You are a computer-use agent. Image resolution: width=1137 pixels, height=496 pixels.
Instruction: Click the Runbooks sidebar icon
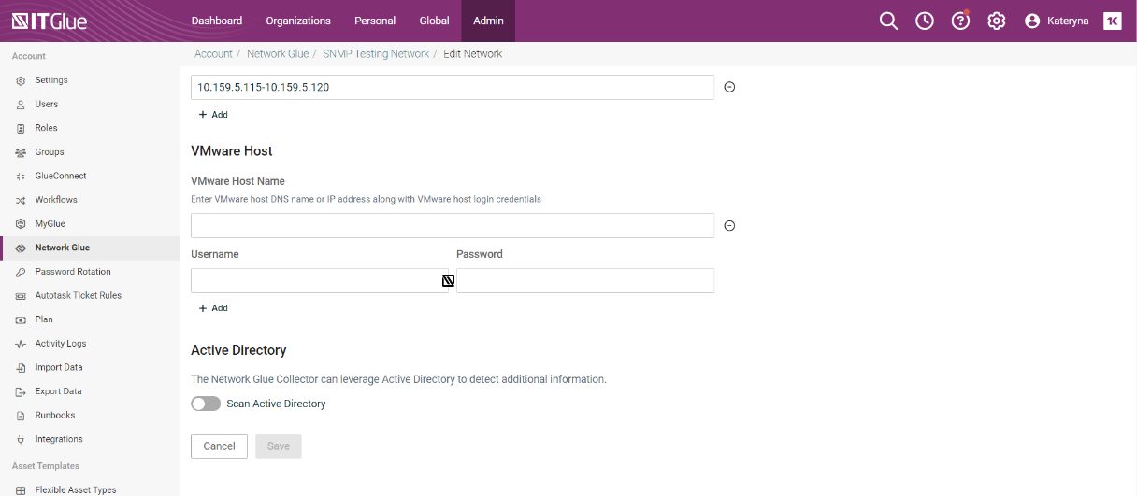(x=21, y=416)
